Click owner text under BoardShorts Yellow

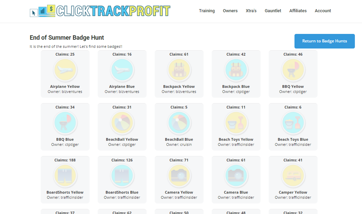click(x=65, y=197)
